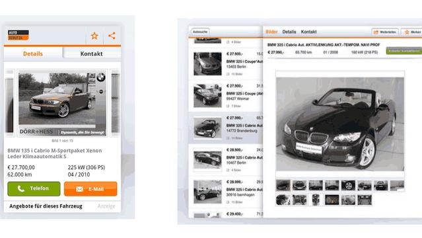The width and height of the screenshot is (422, 238).
Task: Open Kontakt tab in tablet view
Action: click(308, 32)
